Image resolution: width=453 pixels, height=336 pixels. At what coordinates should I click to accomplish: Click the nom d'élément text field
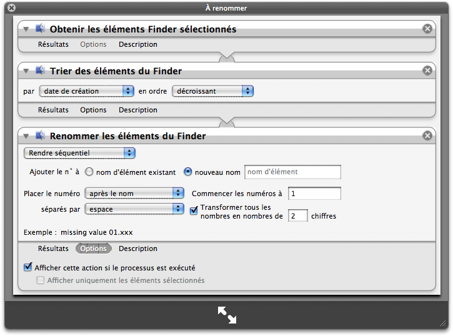292,172
